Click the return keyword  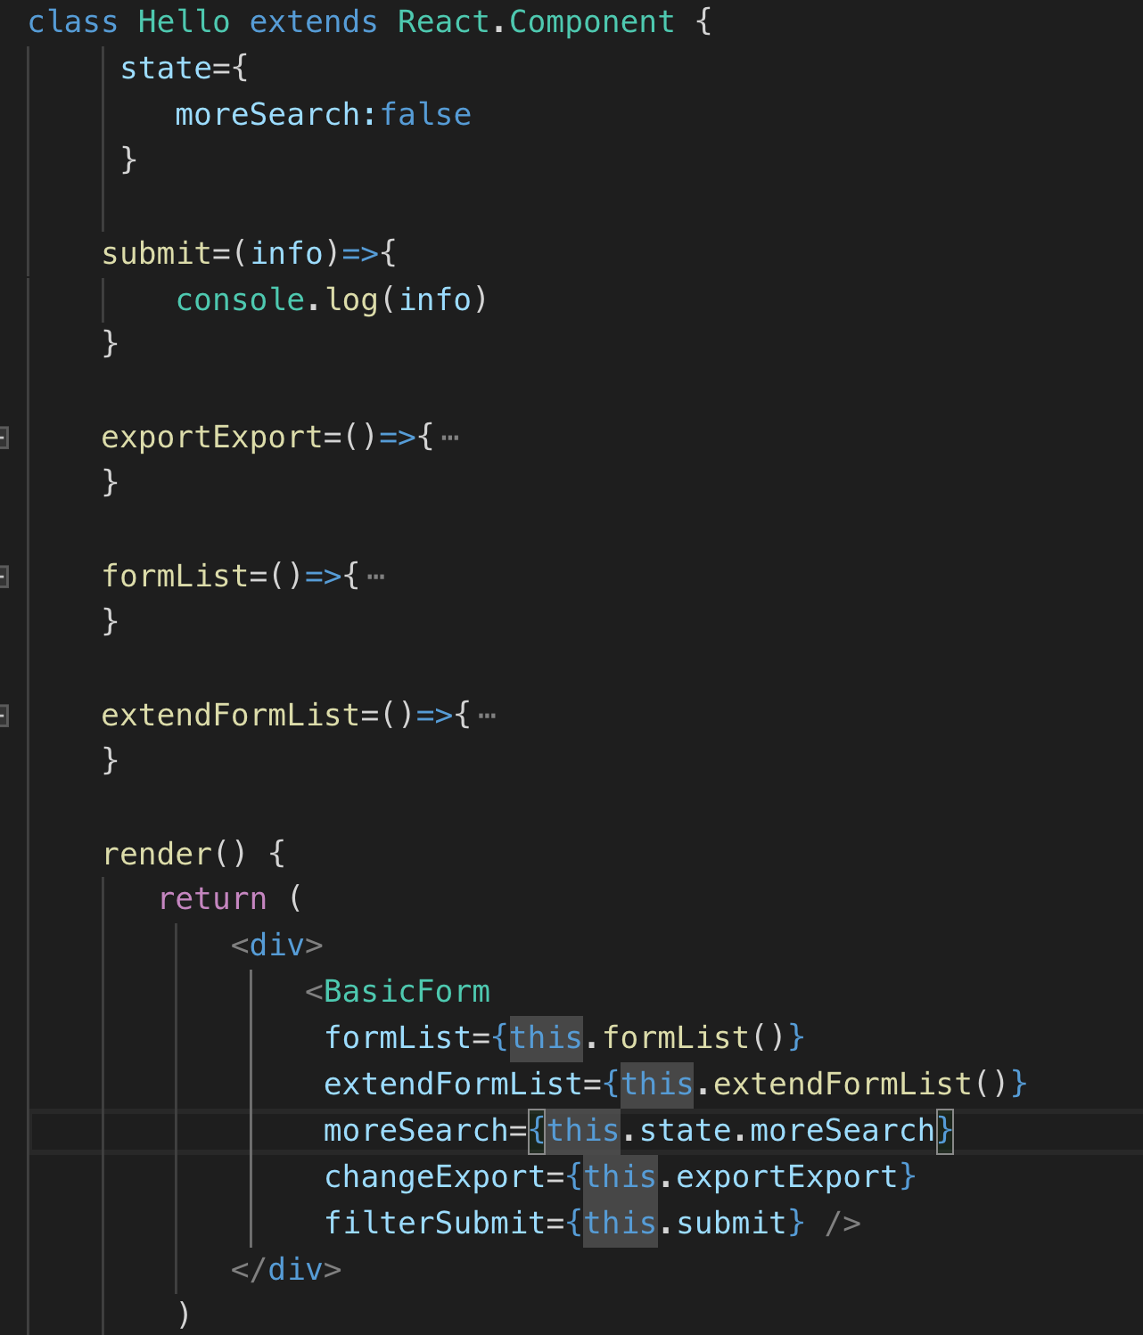pos(212,899)
